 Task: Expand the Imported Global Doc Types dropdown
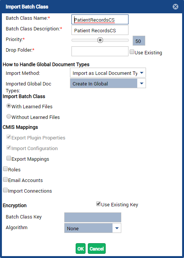(141, 84)
